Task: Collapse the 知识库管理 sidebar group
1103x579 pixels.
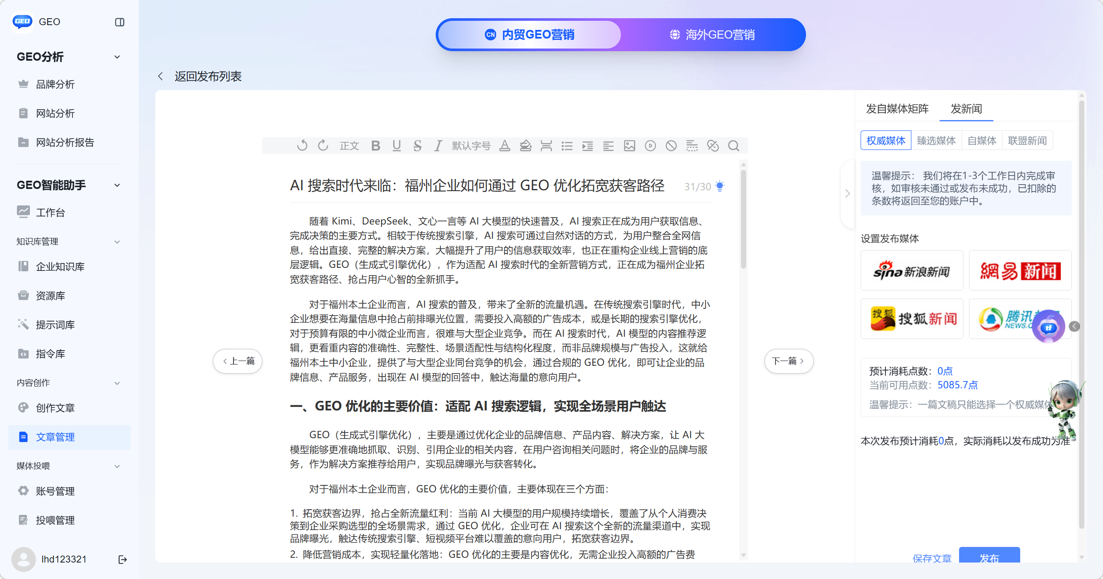Action: 117,242
